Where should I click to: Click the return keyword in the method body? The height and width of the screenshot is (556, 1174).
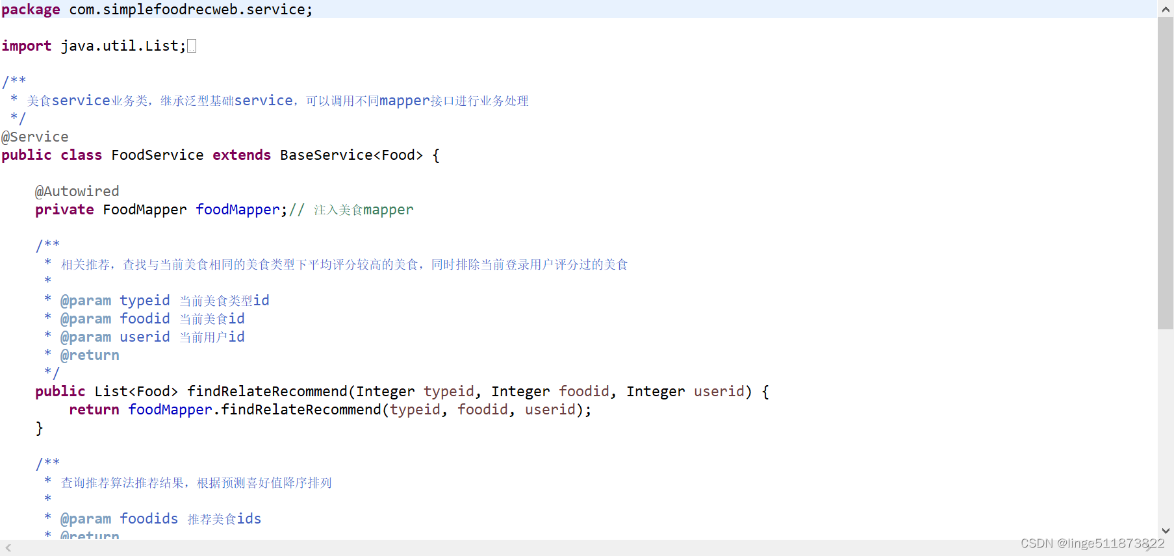click(94, 410)
